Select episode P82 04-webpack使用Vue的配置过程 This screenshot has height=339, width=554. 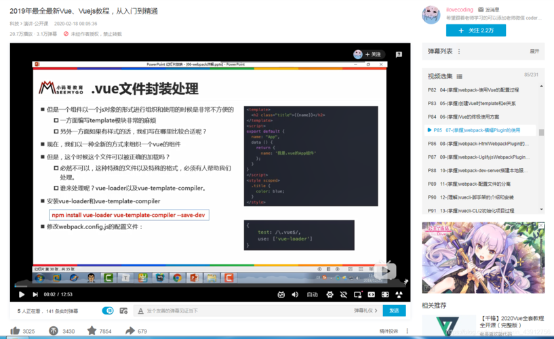click(x=480, y=90)
